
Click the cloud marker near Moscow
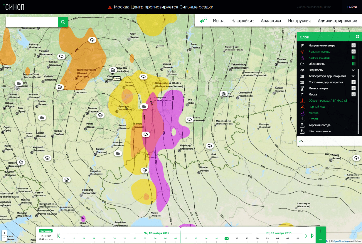click(19, 83)
